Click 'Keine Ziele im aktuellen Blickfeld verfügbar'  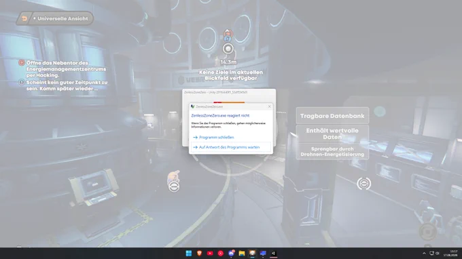tap(231, 75)
